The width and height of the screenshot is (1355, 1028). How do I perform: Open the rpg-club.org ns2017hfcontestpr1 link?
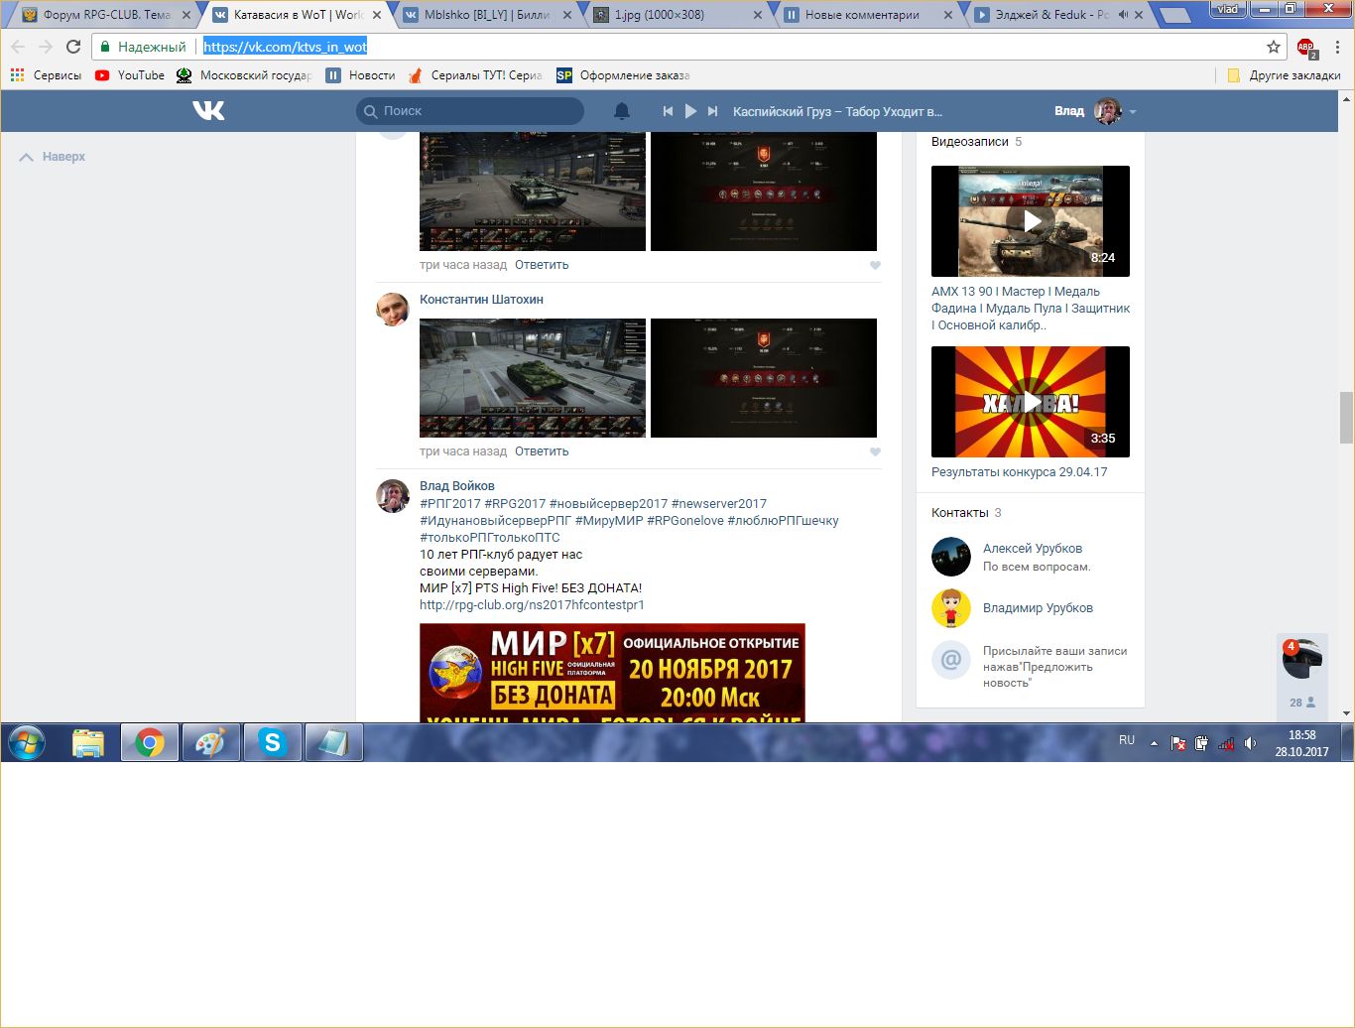click(x=532, y=604)
